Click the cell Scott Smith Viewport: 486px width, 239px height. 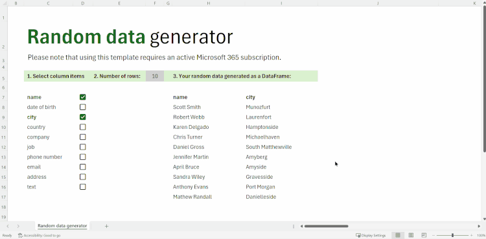[x=187, y=107]
